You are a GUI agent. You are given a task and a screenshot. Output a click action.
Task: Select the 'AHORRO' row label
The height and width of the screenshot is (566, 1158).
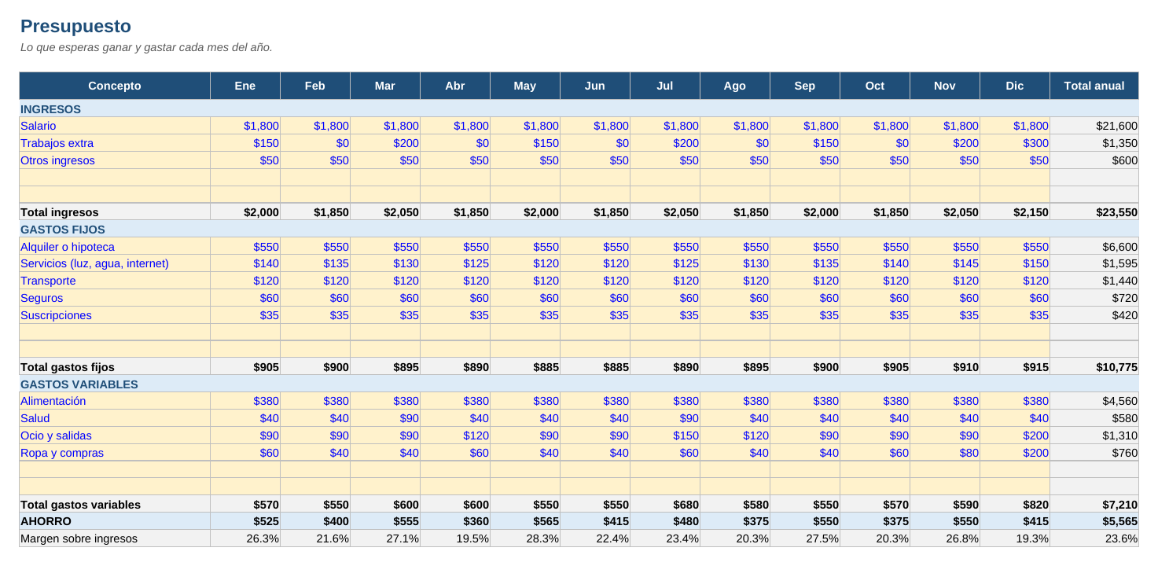(x=115, y=521)
